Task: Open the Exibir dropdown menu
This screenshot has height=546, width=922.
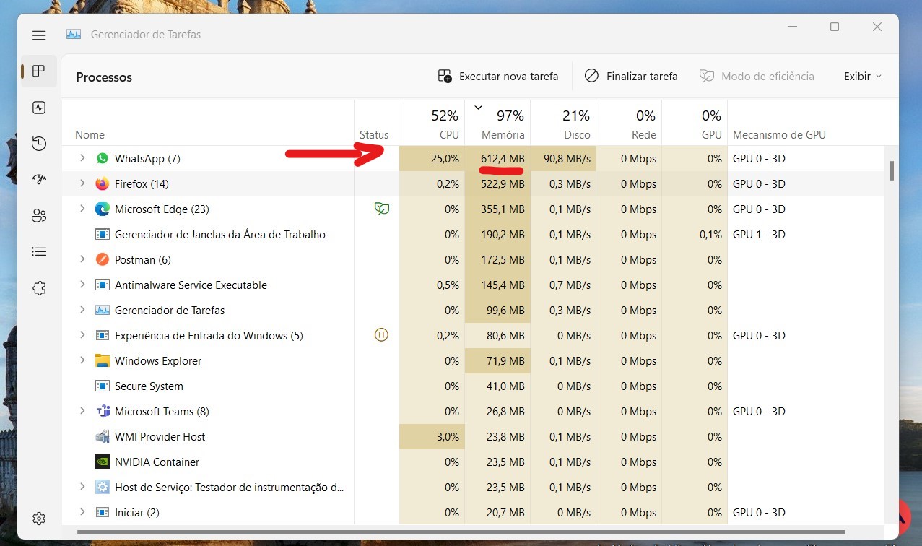Action: [861, 75]
